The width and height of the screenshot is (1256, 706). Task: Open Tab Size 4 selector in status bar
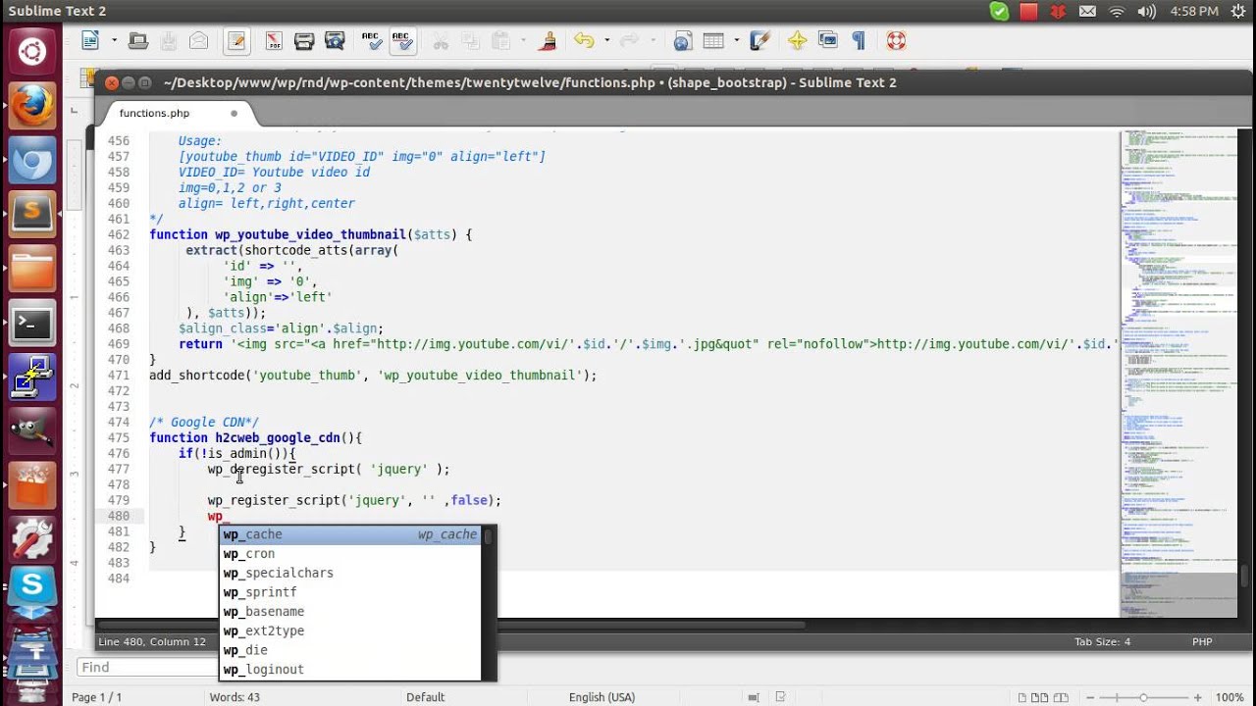tap(1103, 642)
